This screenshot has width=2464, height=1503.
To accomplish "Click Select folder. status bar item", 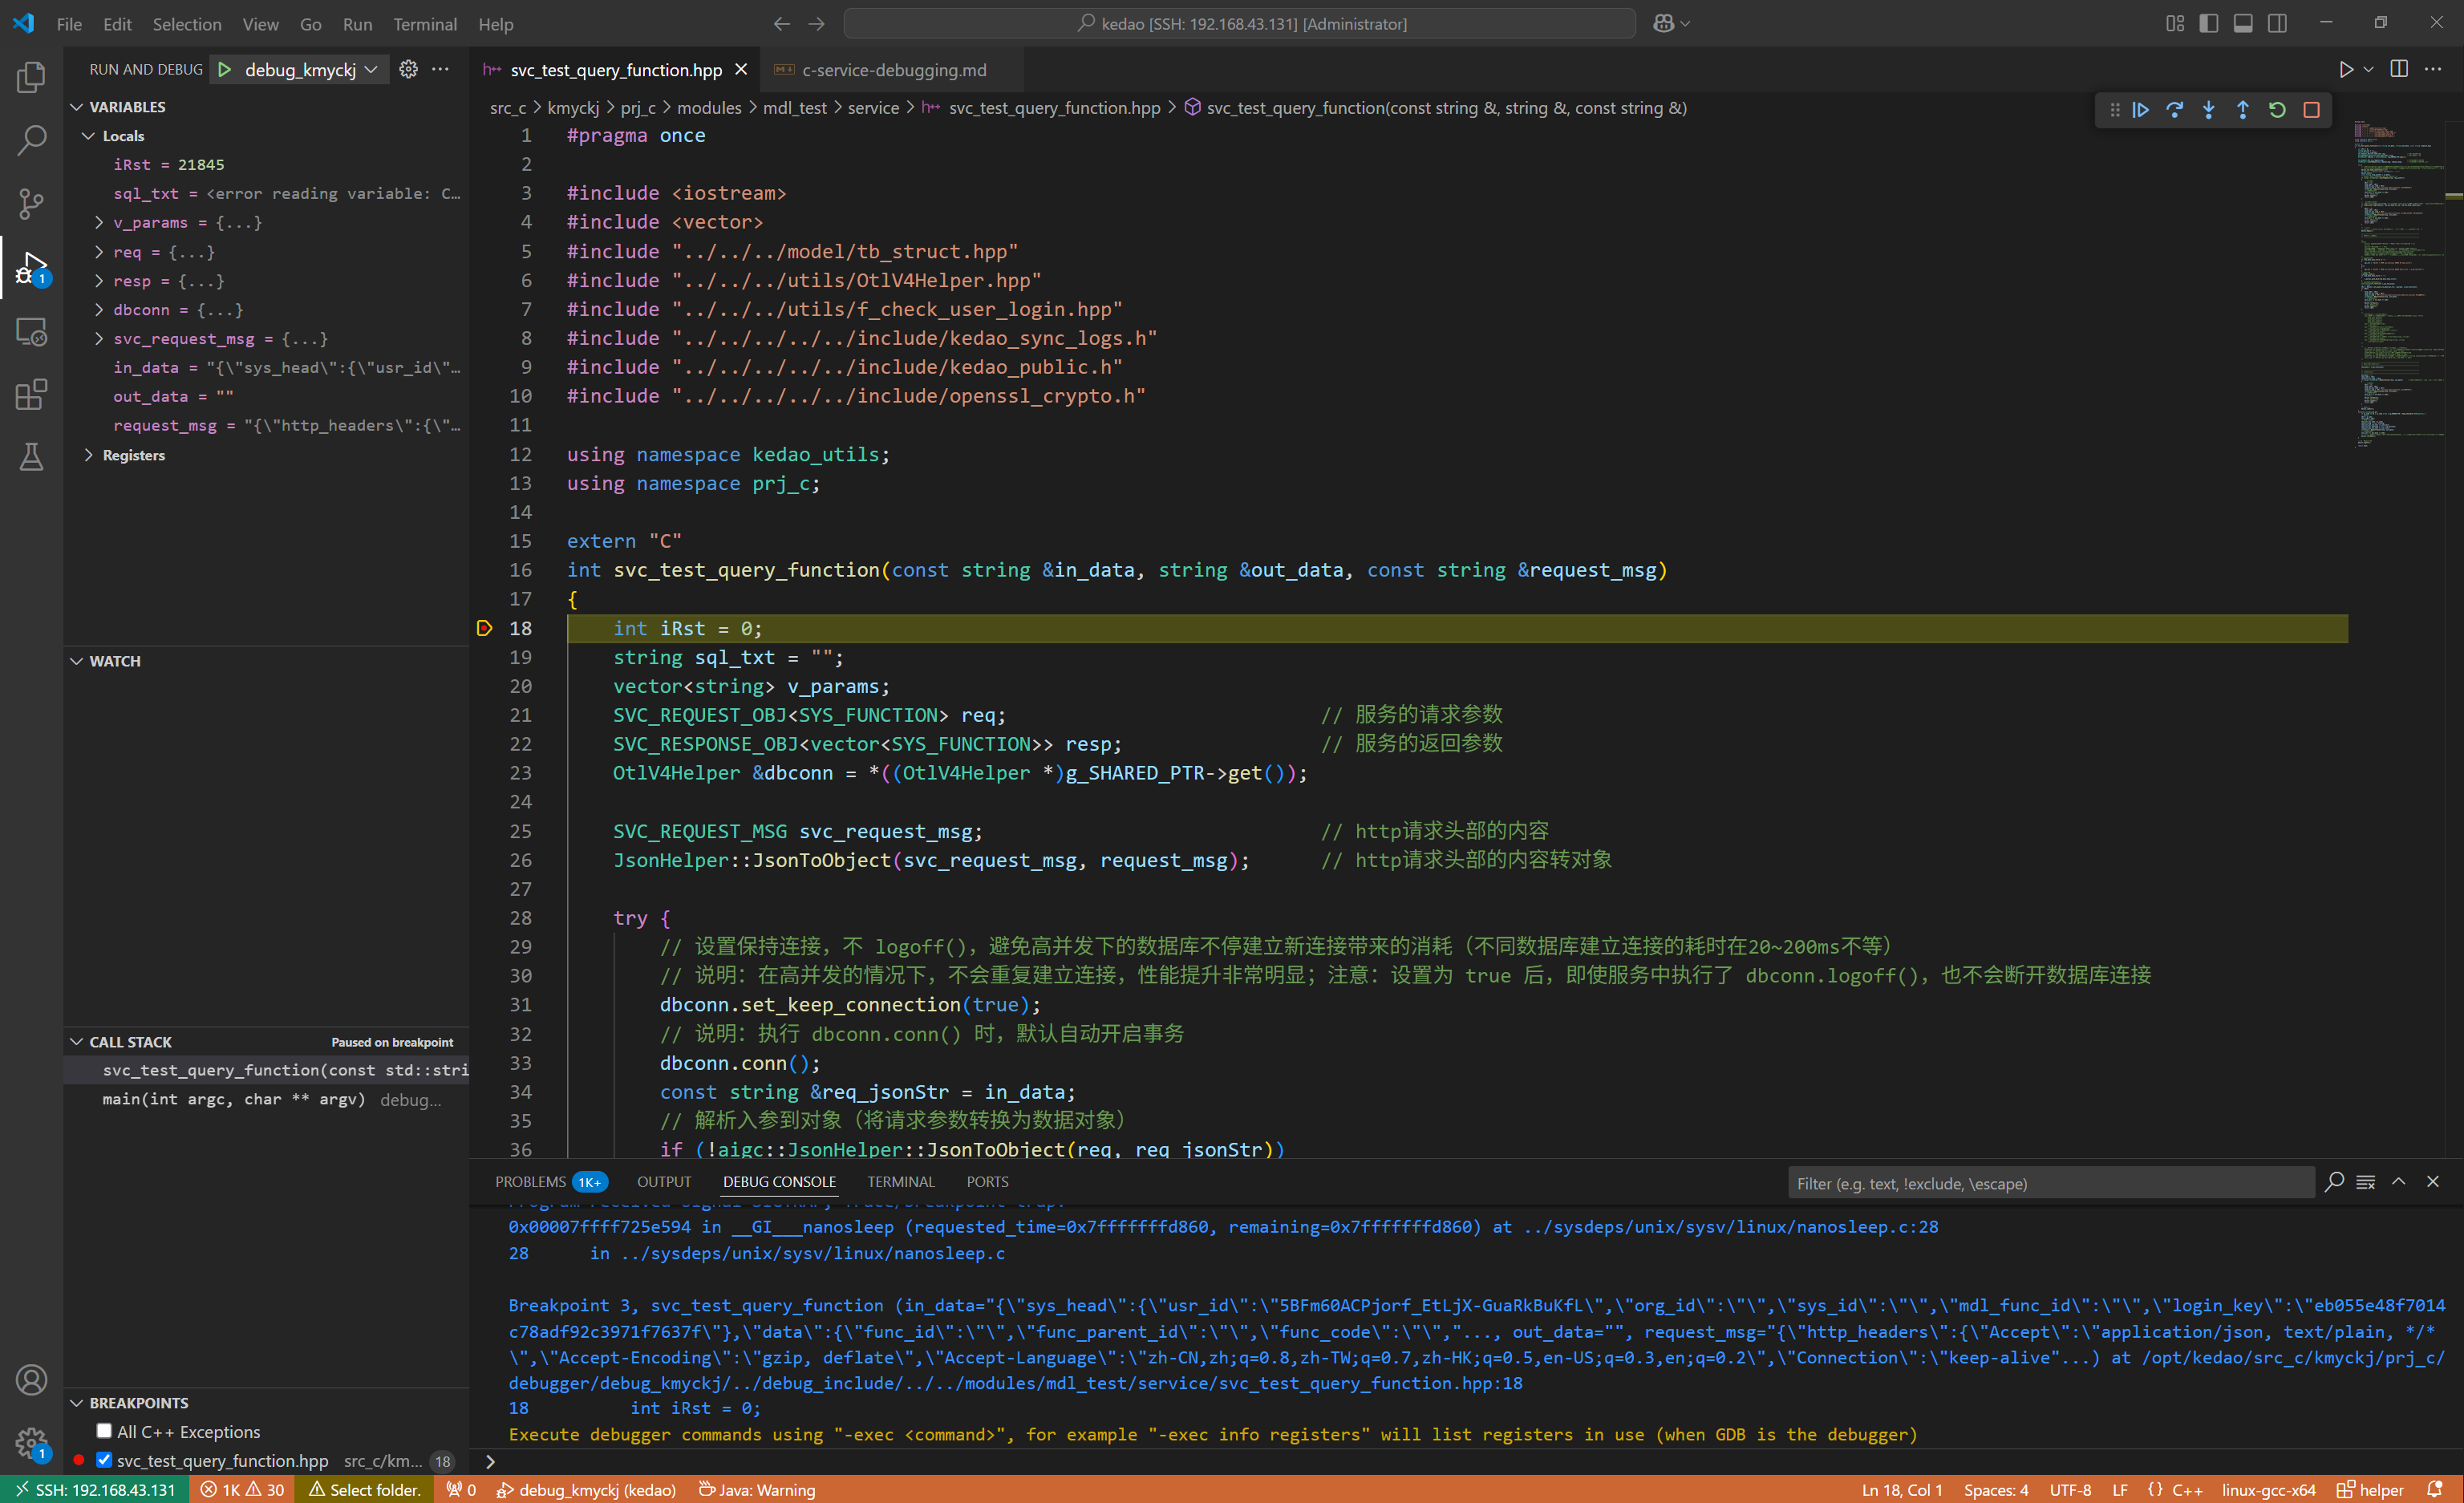I will click(365, 1490).
